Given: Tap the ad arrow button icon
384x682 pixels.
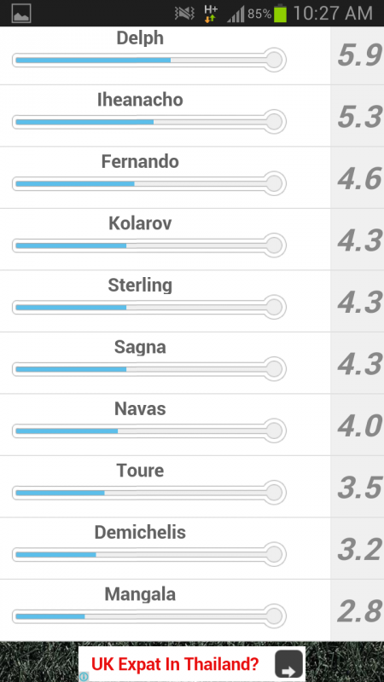Looking at the screenshot, I should (288, 664).
